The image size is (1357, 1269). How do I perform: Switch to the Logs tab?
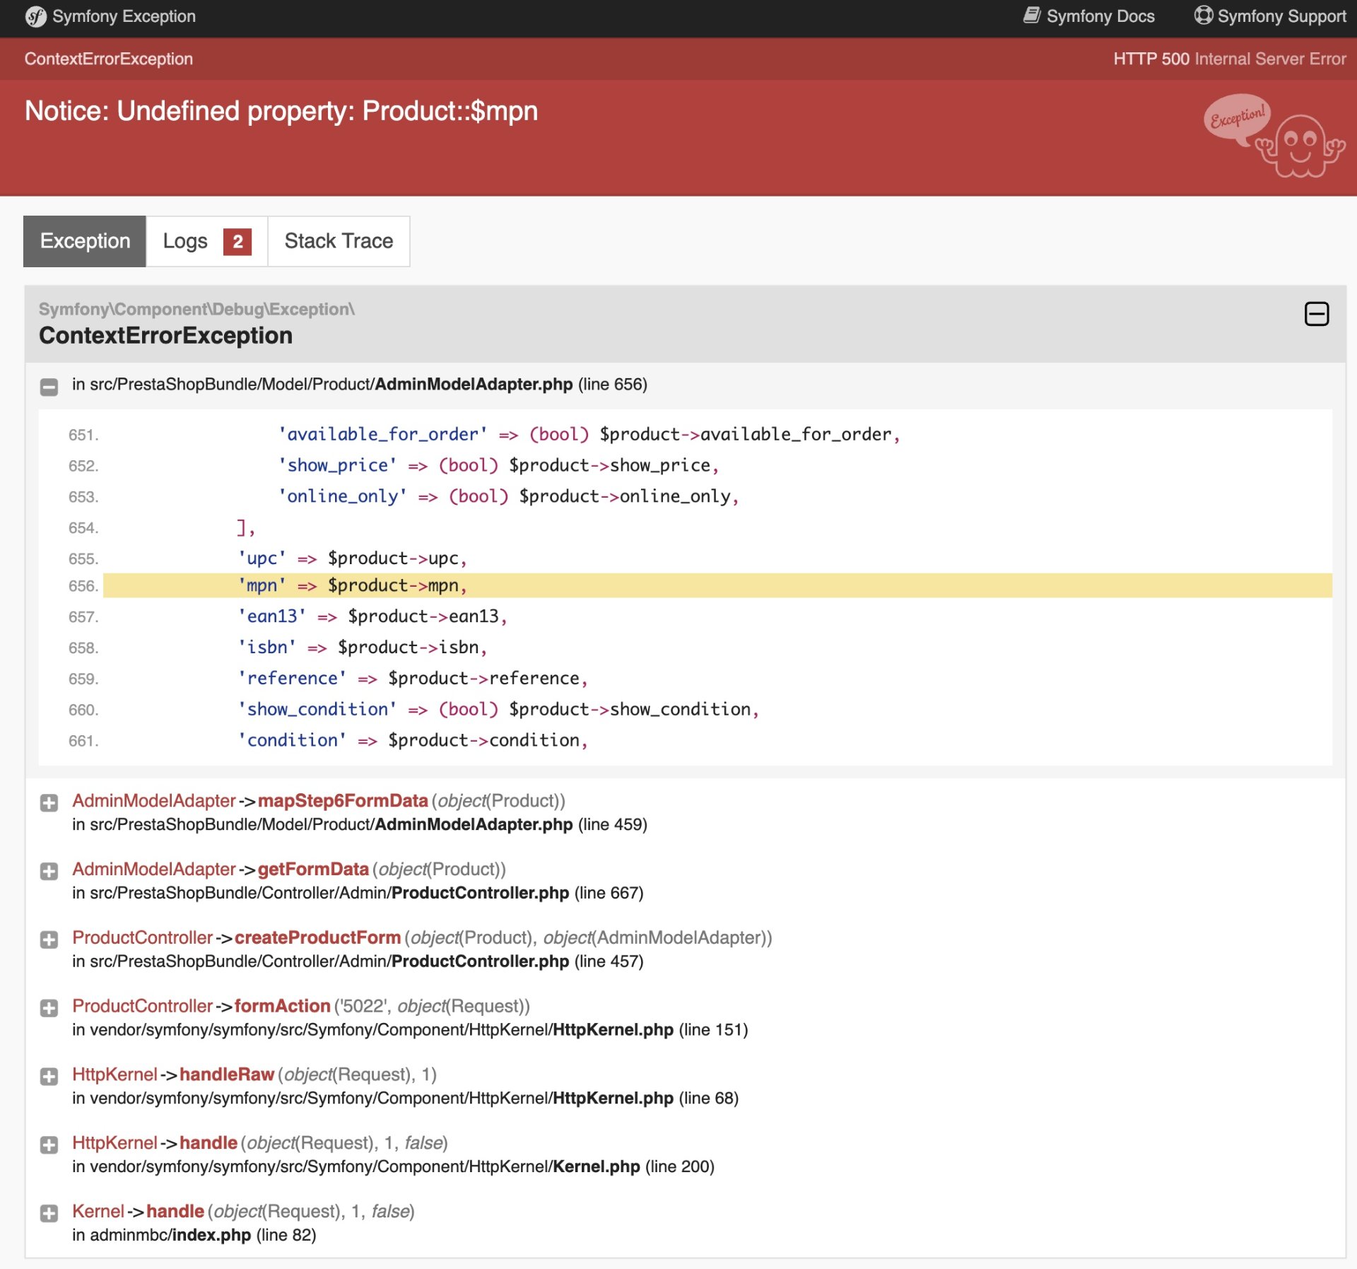tap(185, 242)
